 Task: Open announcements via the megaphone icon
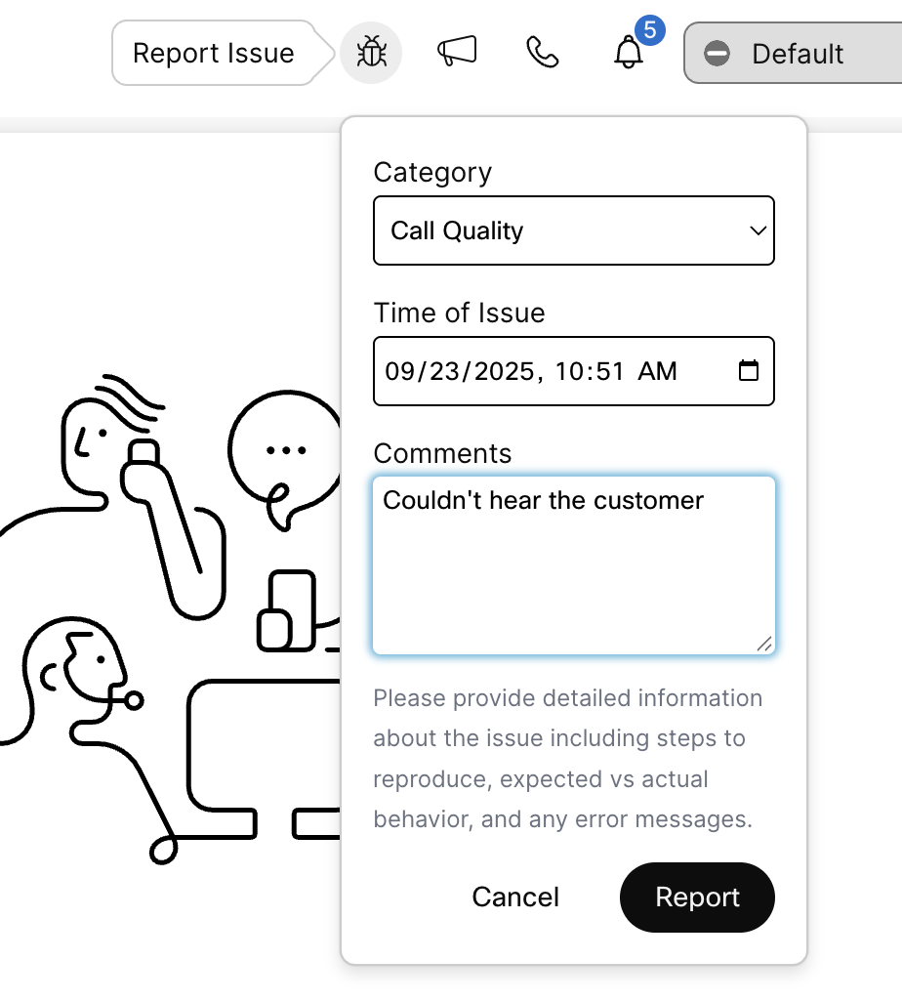click(456, 52)
